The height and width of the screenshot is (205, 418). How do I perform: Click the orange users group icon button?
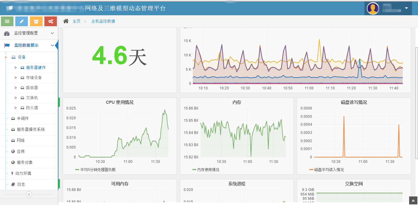36,21
